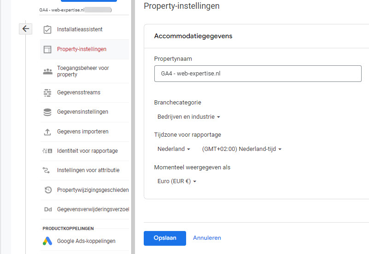
Task: Click the Dd Gegevensverwijderingsverzoeken icon
Action: [x=48, y=209]
